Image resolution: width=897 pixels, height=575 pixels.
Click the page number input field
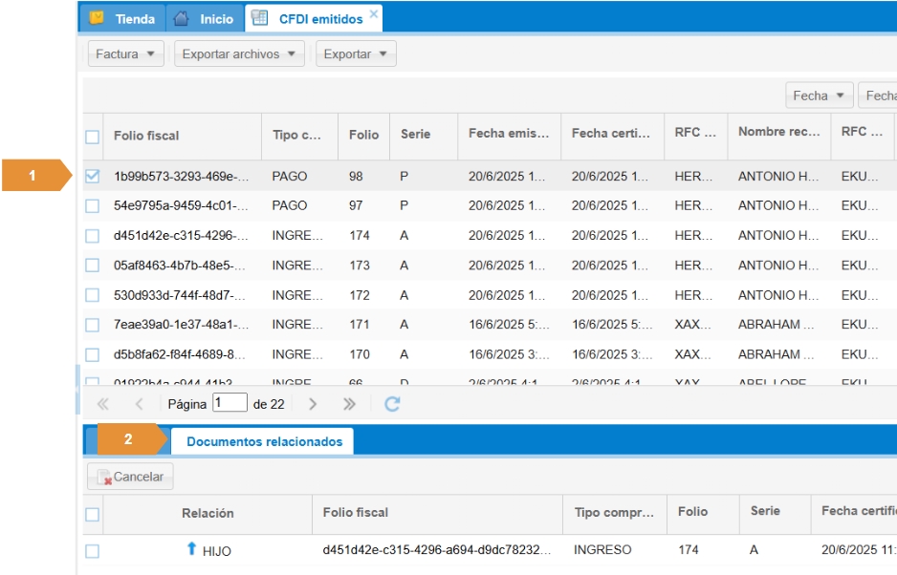click(x=230, y=403)
